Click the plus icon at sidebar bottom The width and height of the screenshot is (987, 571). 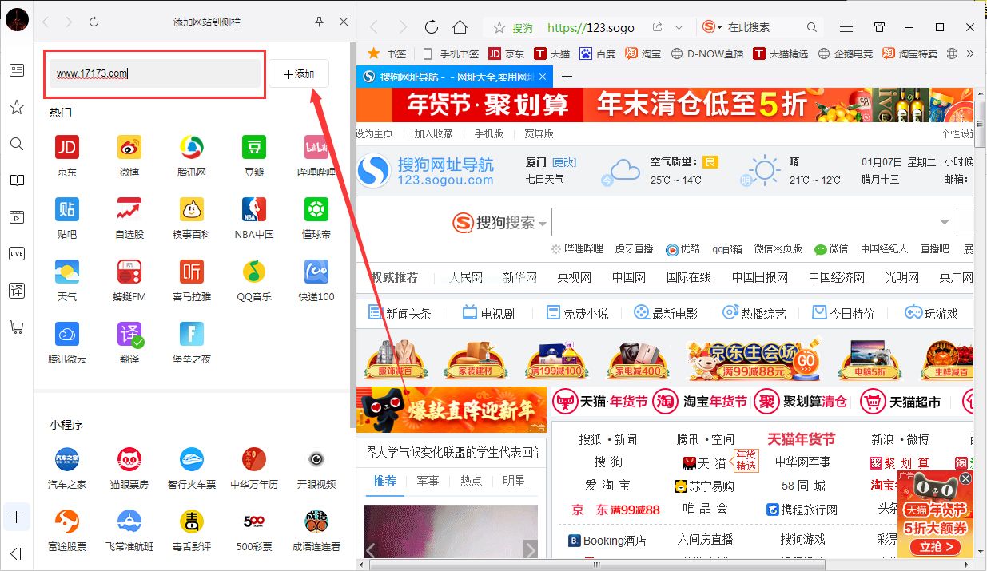(16, 517)
